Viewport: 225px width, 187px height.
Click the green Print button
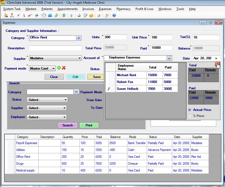click(89, 125)
